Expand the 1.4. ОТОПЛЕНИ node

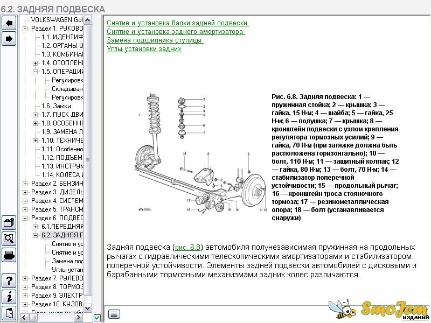pyautogui.click(x=35, y=63)
